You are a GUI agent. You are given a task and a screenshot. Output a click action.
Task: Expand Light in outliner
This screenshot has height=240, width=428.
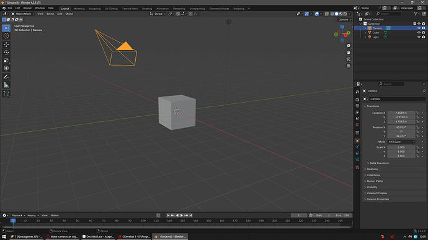(x=365, y=37)
